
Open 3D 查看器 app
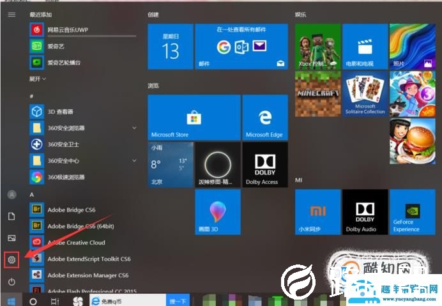coord(84,111)
